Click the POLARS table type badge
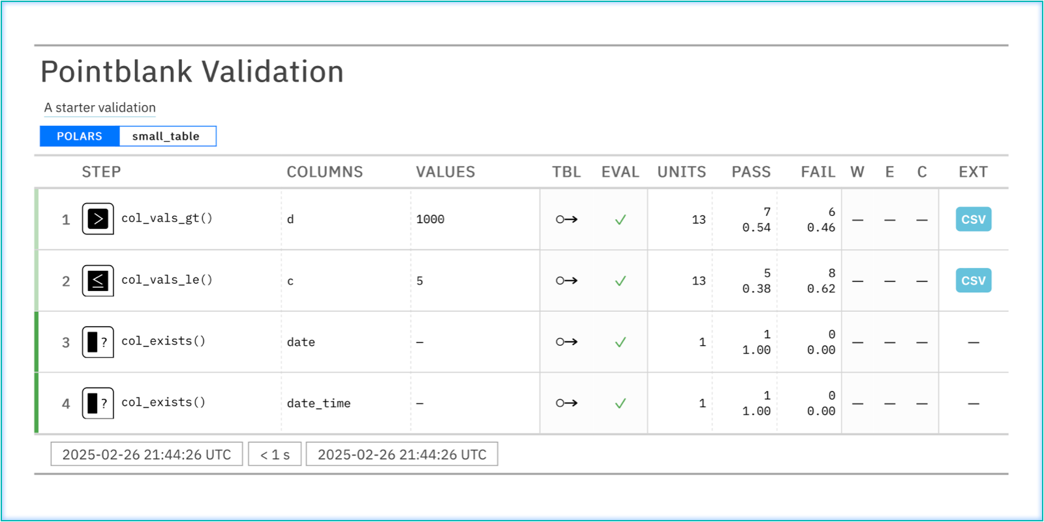Screen dimensions: 1044x522 pos(80,136)
